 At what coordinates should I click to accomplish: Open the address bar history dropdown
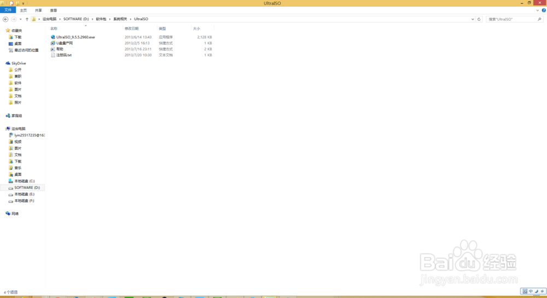pos(473,19)
